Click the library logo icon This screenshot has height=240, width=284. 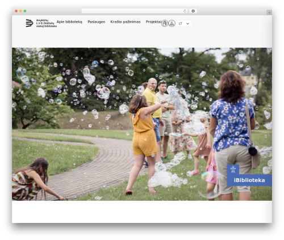tap(30, 23)
